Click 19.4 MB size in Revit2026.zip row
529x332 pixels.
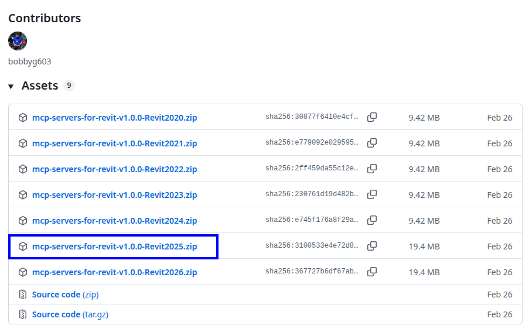tap(424, 272)
